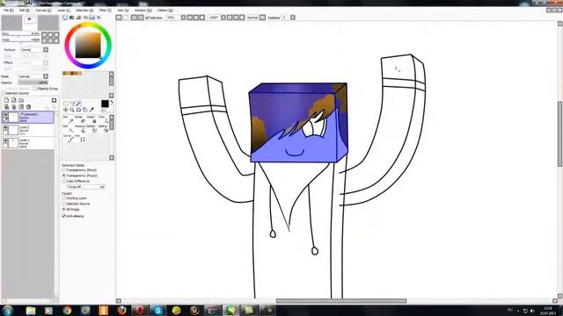Uncheck the Anti-aliasing checkbox
Image resolution: width=563 pixels, height=316 pixels.
(64, 216)
